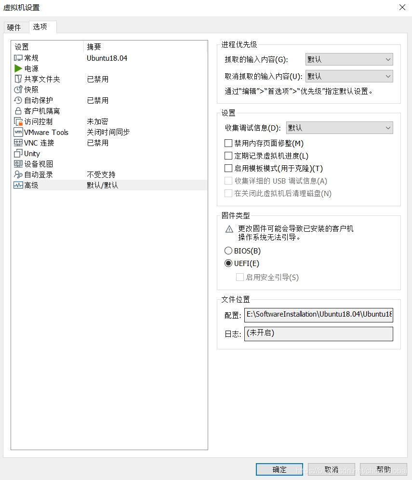This screenshot has width=412, height=480.
Task: Toggle 定期记录虚拟机进度(L) checkbox
Action: 228,156
